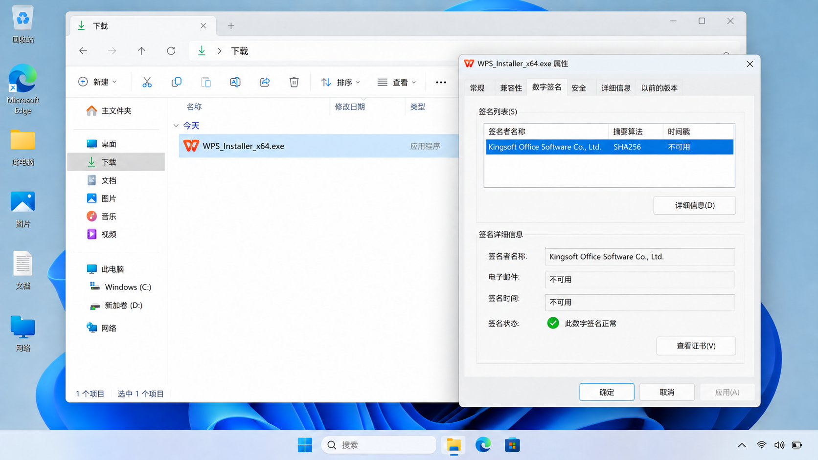The height and width of the screenshot is (460, 818).
Task: Click the taskbar 搜索 box
Action: [379, 445]
